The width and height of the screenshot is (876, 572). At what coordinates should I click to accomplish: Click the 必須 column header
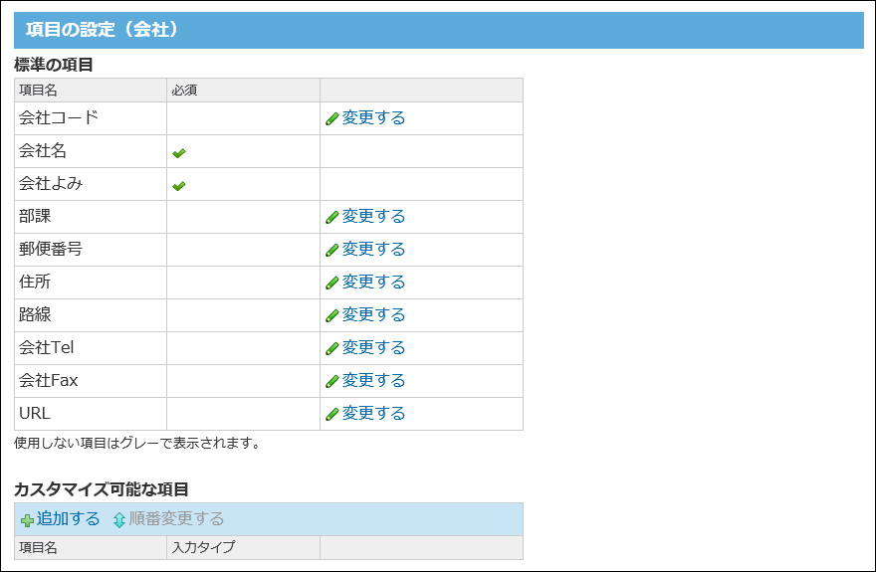coord(184,91)
